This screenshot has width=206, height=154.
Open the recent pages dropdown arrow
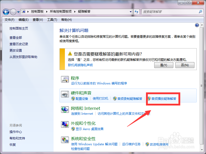pyautogui.click(x=18, y=12)
